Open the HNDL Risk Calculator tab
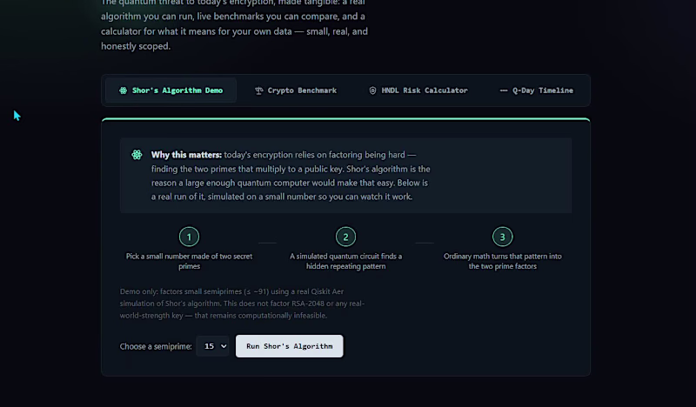The height and width of the screenshot is (407, 696). pos(418,90)
